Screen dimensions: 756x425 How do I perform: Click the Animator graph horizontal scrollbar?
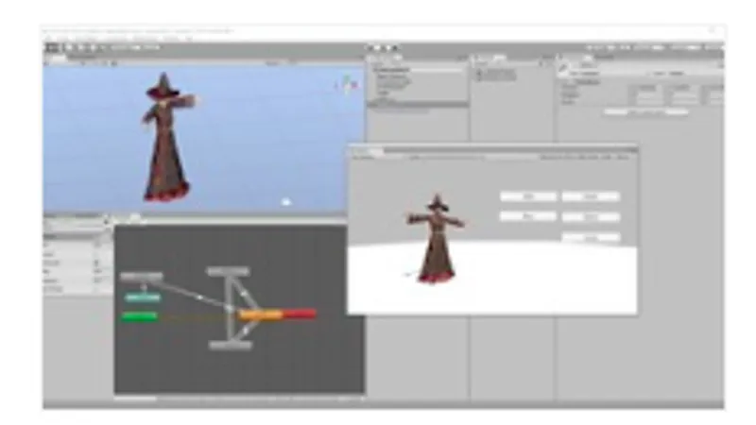(x=239, y=399)
